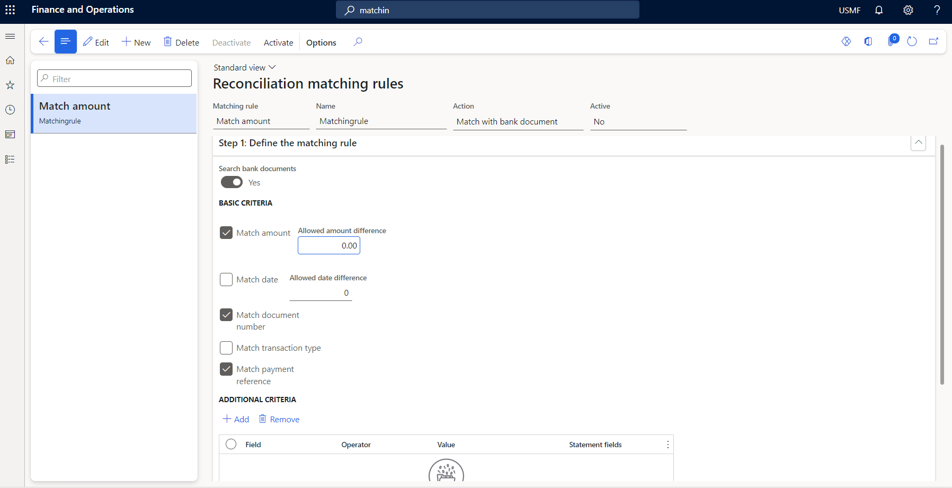The width and height of the screenshot is (952, 488).
Task: Open the Edit menu item
Action: (96, 42)
